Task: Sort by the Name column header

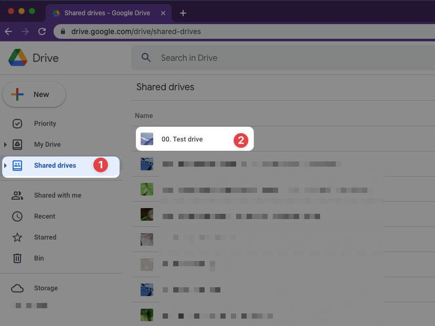Action: pos(144,115)
